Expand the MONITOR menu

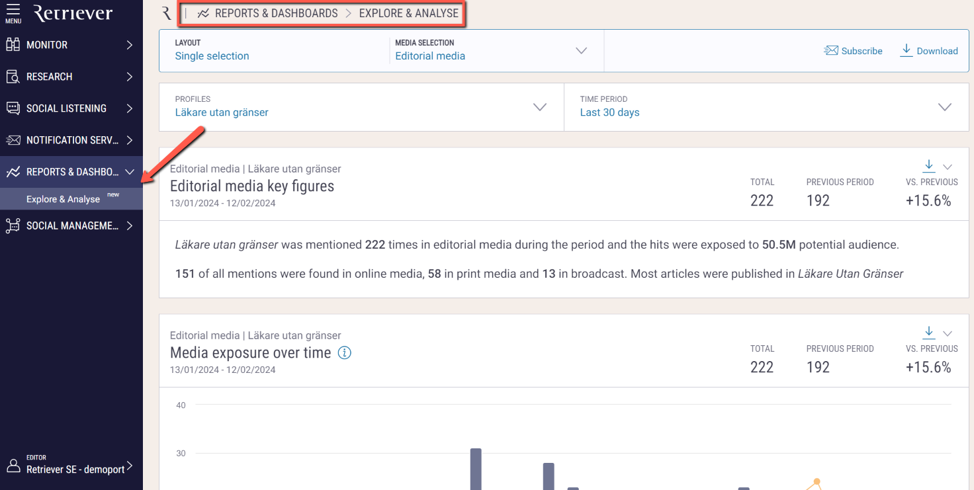[x=71, y=45]
